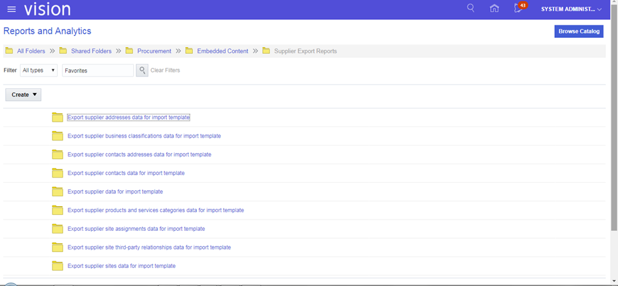Open Export supplier contacts data for import template

click(x=126, y=173)
